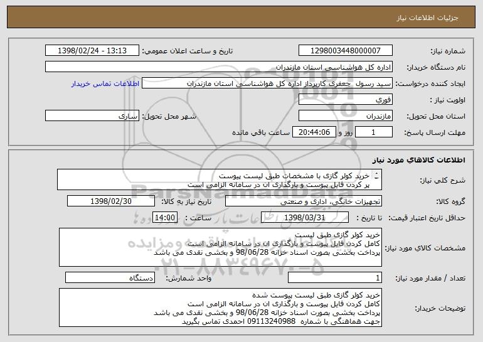The height and width of the screenshot is (342, 483).
Task: Click the label گروه کالا
Action: click(450, 202)
